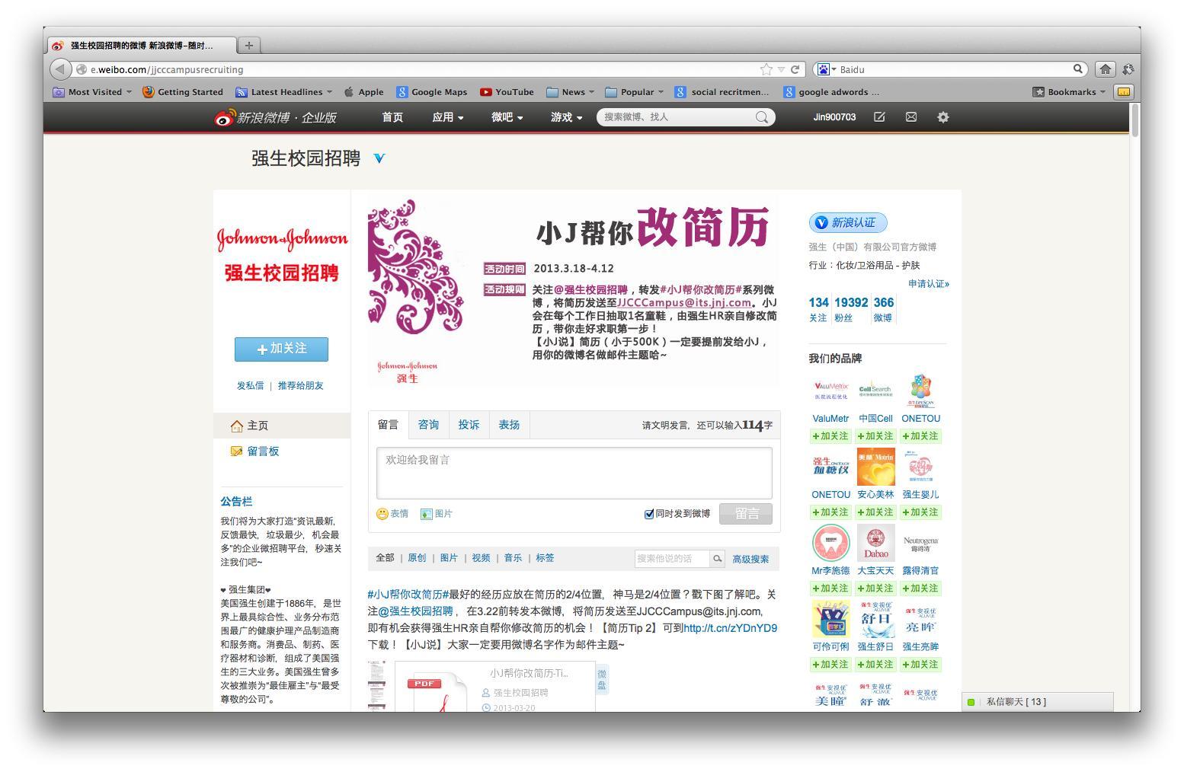
Task: Click the 图片 image upload icon
Action: pyautogui.click(x=427, y=514)
